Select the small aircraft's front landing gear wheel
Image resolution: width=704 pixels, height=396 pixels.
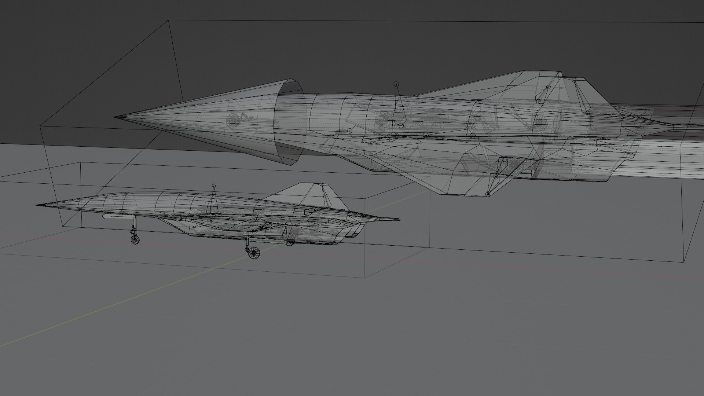[x=135, y=240]
